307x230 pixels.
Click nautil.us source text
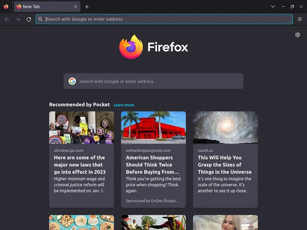[205, 150]
